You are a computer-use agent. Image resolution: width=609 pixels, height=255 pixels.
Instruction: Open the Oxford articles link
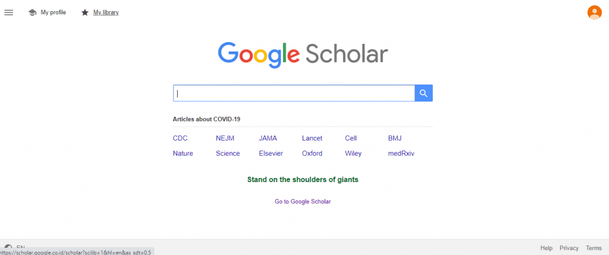pyautogui.click(x=312, y=154)
